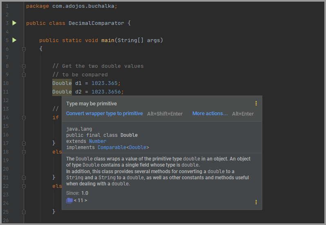Open the options menu beside 'Type may be primitive'
326x225 pixels.
point(256,103)
